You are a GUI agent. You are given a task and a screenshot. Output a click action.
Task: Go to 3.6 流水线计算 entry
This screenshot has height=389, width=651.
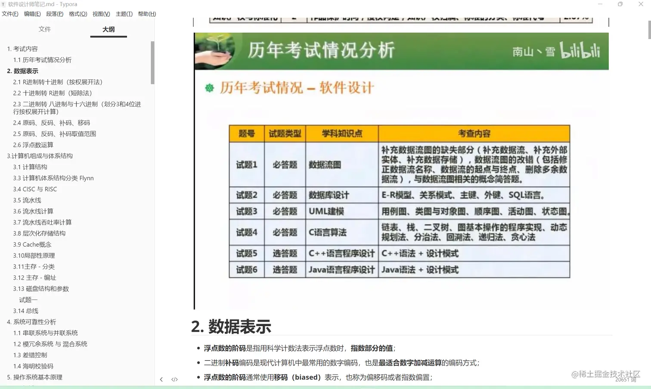[x=33, y=211]
